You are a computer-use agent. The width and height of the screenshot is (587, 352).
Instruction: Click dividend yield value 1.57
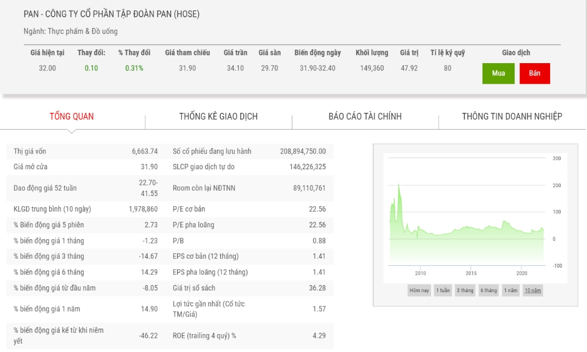[319, 309]
